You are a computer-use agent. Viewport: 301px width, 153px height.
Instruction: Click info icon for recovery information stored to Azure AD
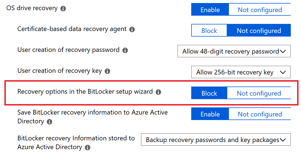pos(87,148)
